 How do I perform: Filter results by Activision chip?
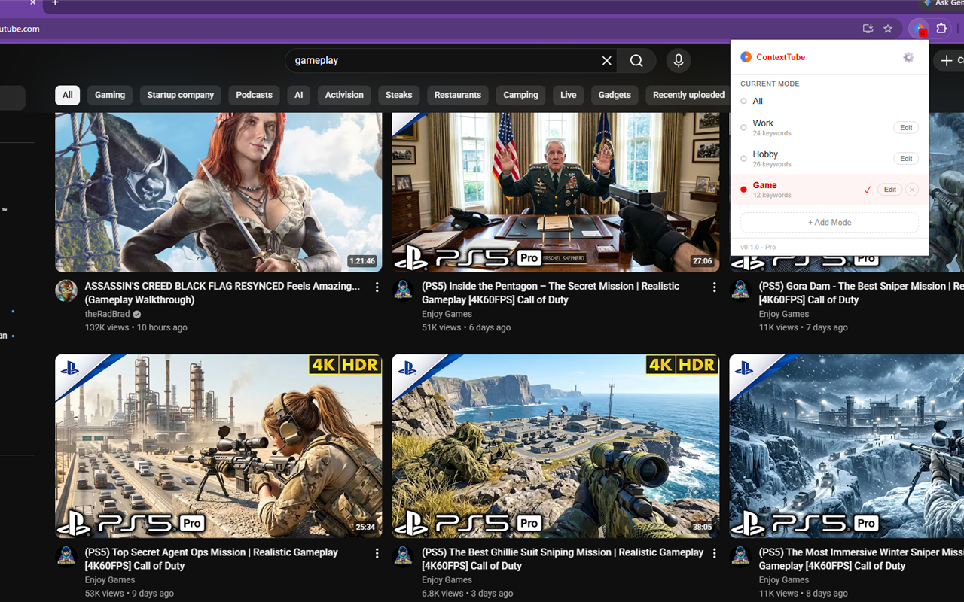[x=344, y=95]
